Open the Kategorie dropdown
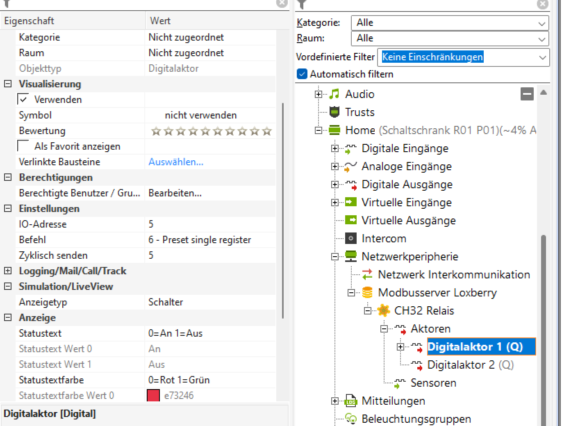The height and width of the screenshot is (426, 562). pos(450,23)
